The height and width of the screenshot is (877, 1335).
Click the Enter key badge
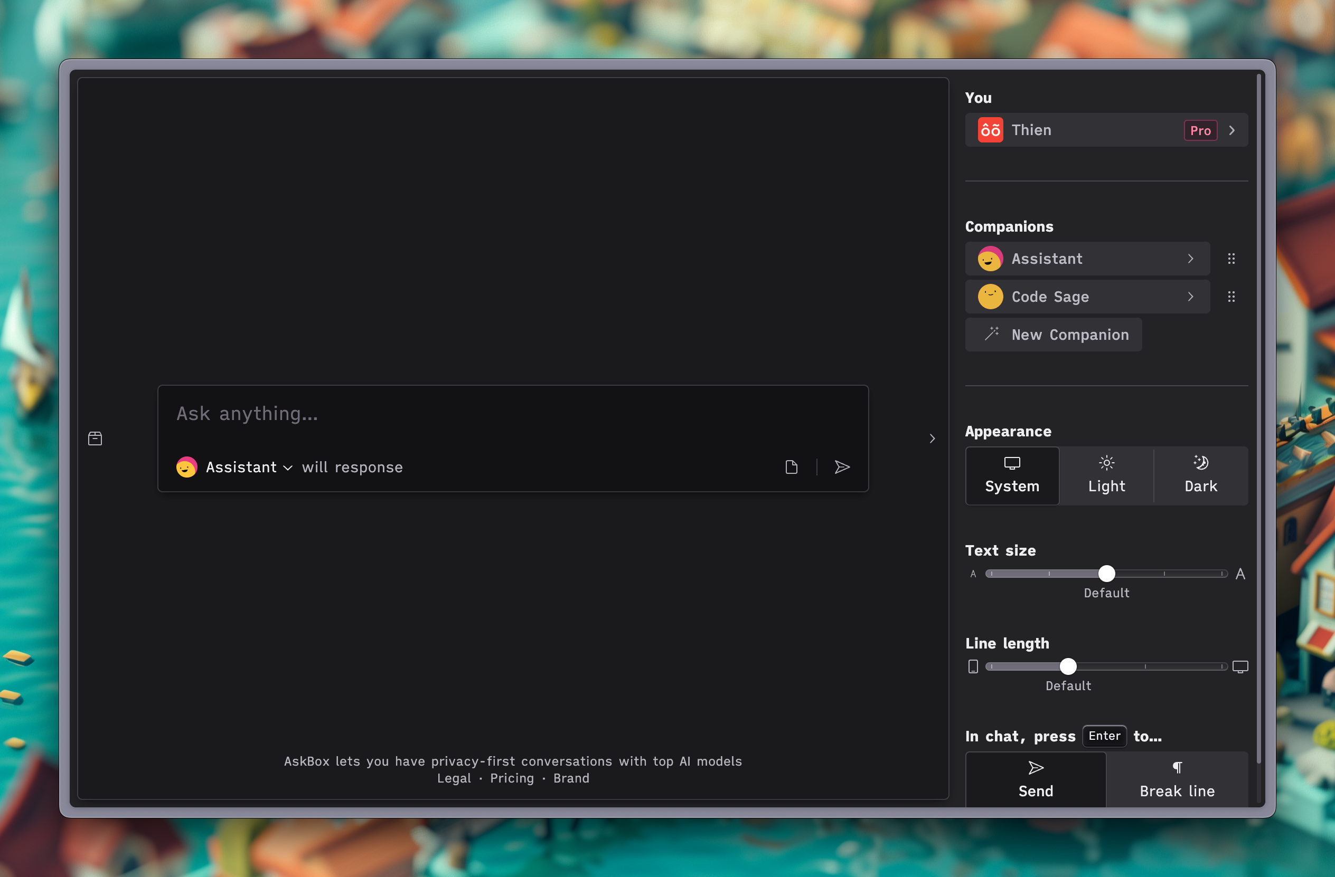(1104, 736)
